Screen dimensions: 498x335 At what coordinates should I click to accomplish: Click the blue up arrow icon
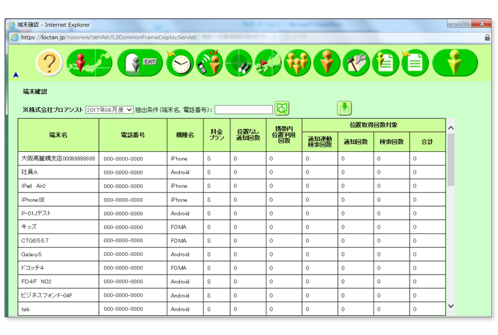coord(16,75)
